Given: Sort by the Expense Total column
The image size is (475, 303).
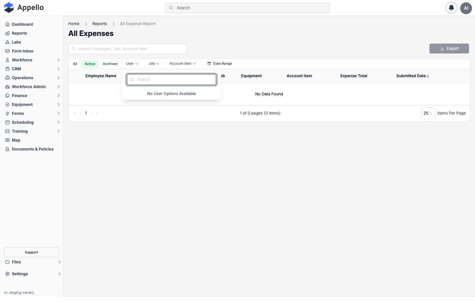Looking at the screenshot, I should (354, 76).
